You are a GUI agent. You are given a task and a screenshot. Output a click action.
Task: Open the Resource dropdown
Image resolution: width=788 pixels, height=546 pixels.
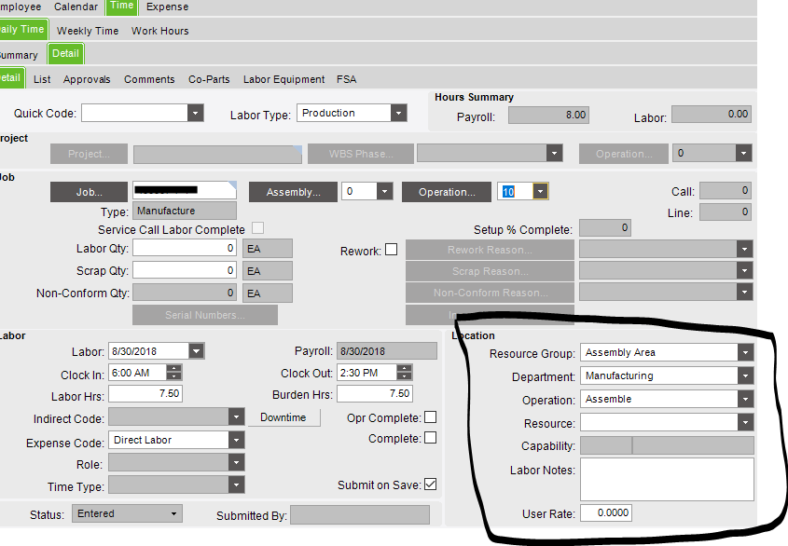coord(745,422)
